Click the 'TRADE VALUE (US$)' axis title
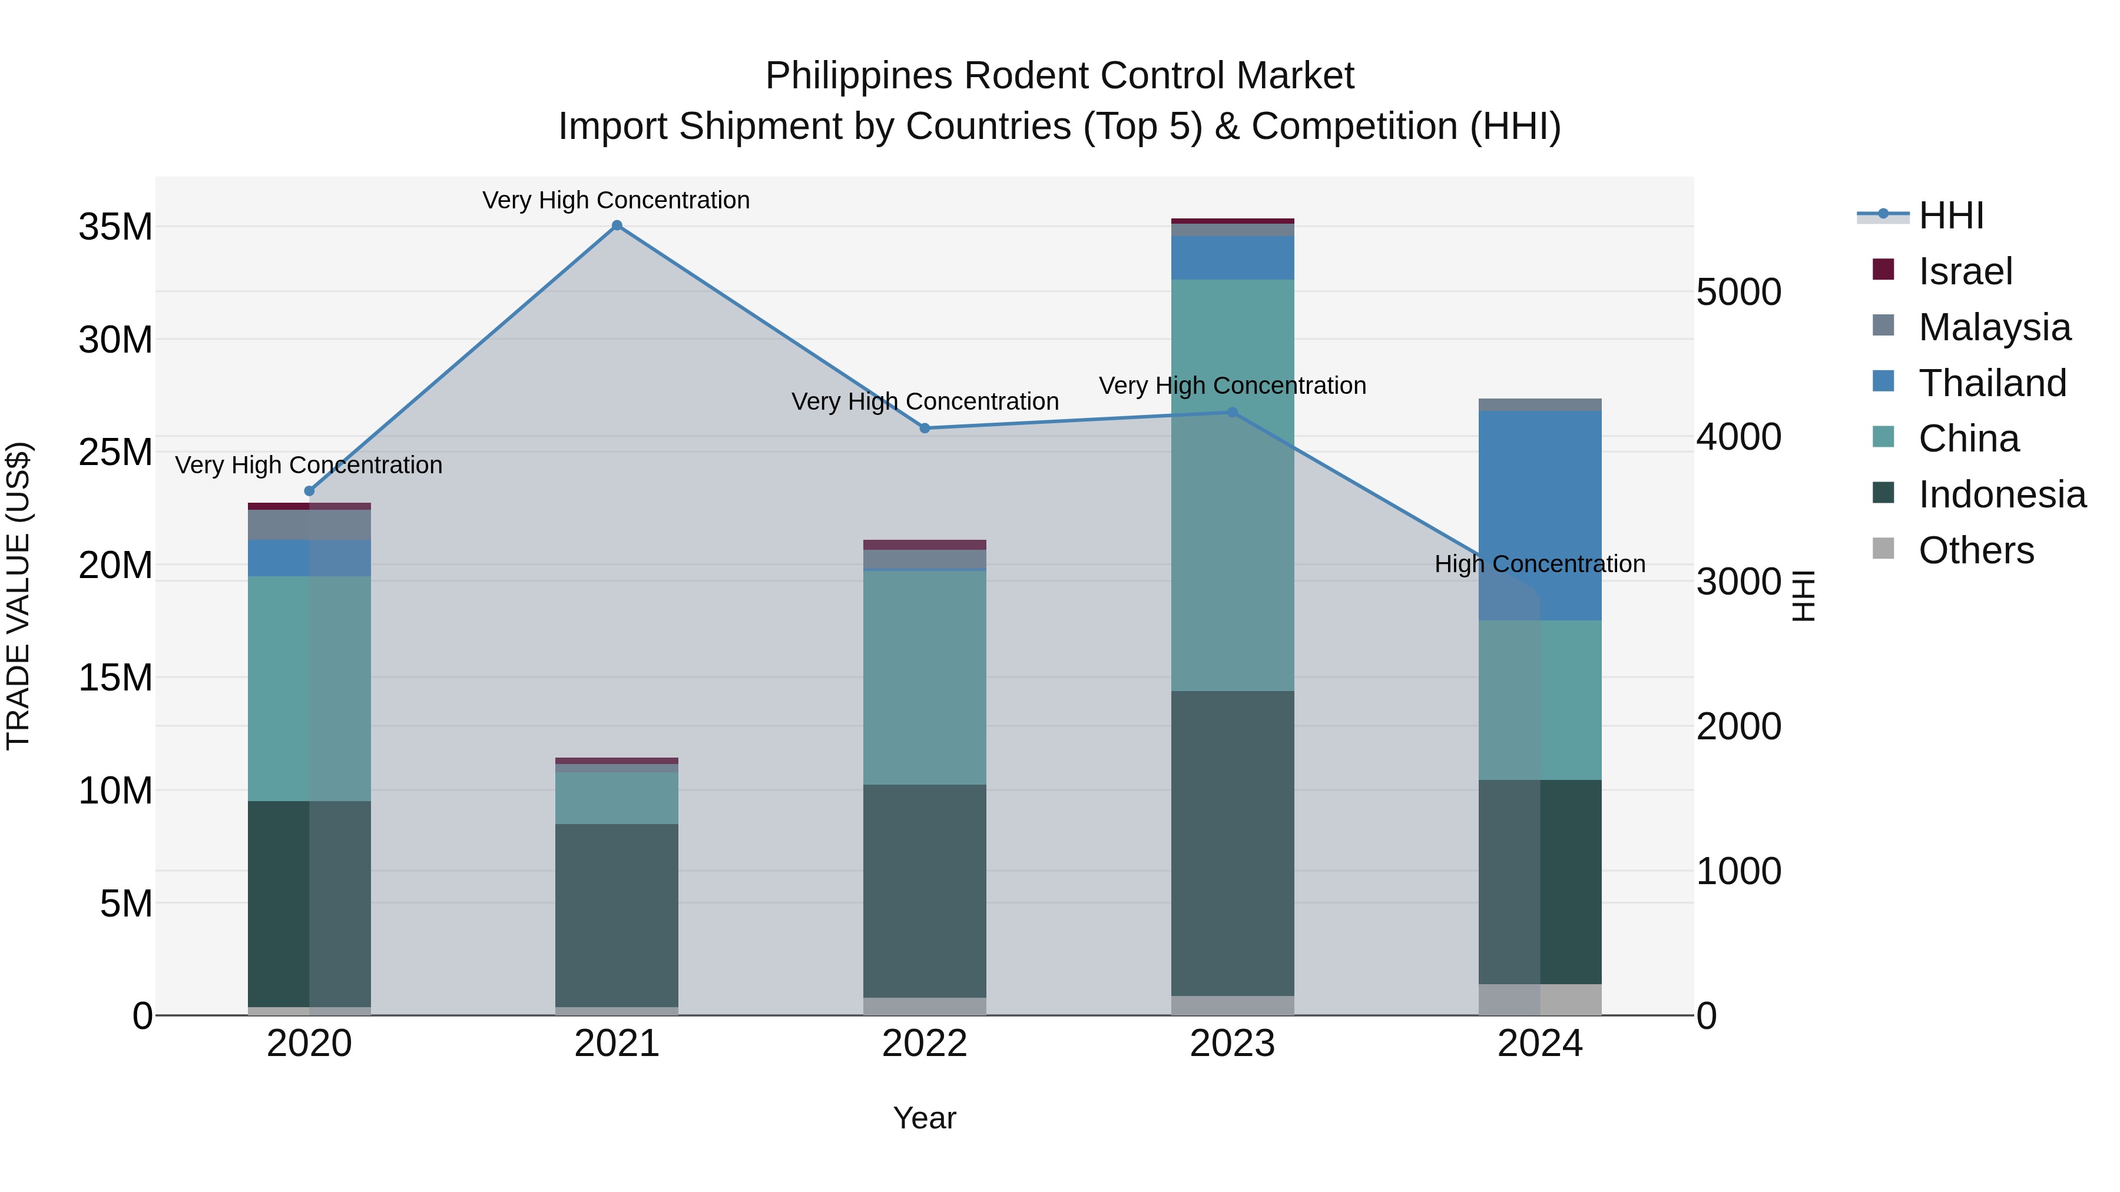 click(18, 596)
